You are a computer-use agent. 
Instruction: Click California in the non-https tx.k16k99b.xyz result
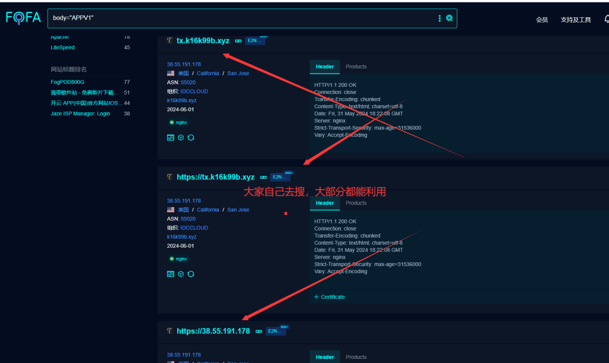[x=208, y=73]
